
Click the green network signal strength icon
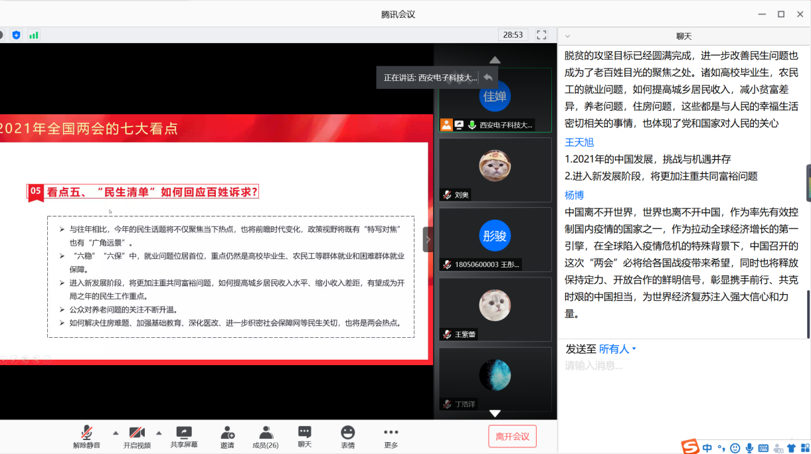click(33, 35)
